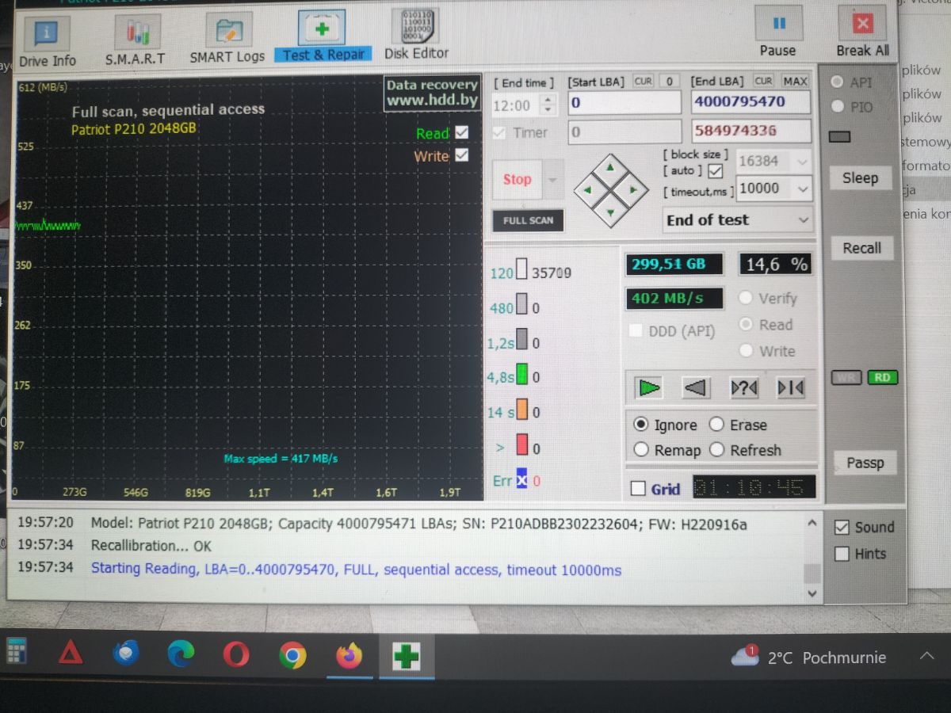Click the End LBA MAX button
951x713 pixels.
pos(795,81)
